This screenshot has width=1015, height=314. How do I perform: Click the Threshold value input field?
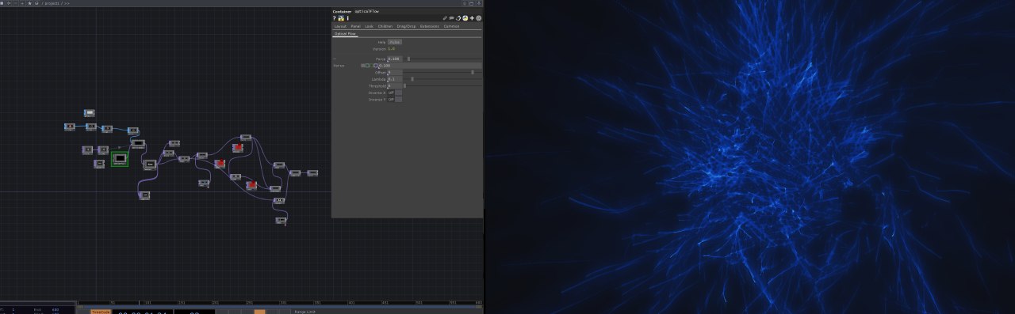pos(395,85)
